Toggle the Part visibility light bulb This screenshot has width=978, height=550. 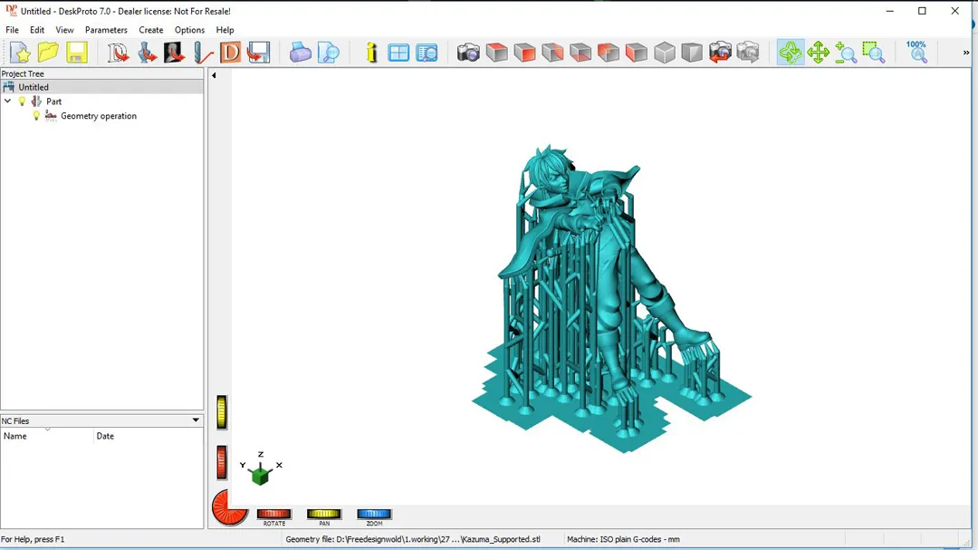point(23,101)
